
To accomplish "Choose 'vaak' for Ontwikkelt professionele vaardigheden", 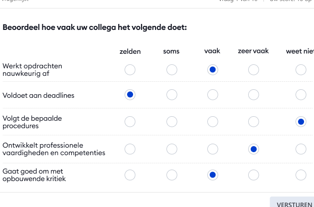I will pos(213,149).
